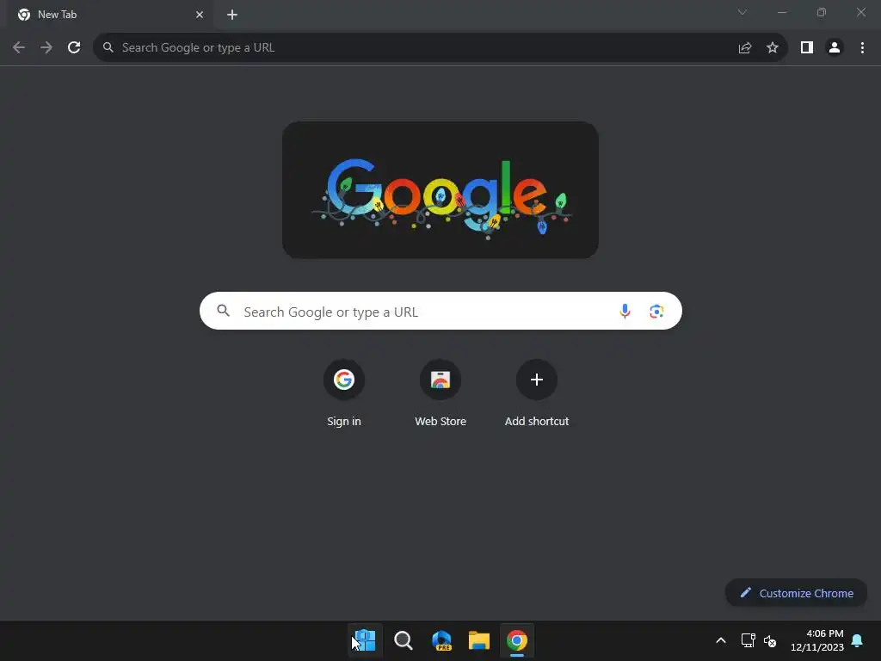This screenshot has height=661, width=881.
Task: Click the forward navigation arrow
Action: [46, 48]
